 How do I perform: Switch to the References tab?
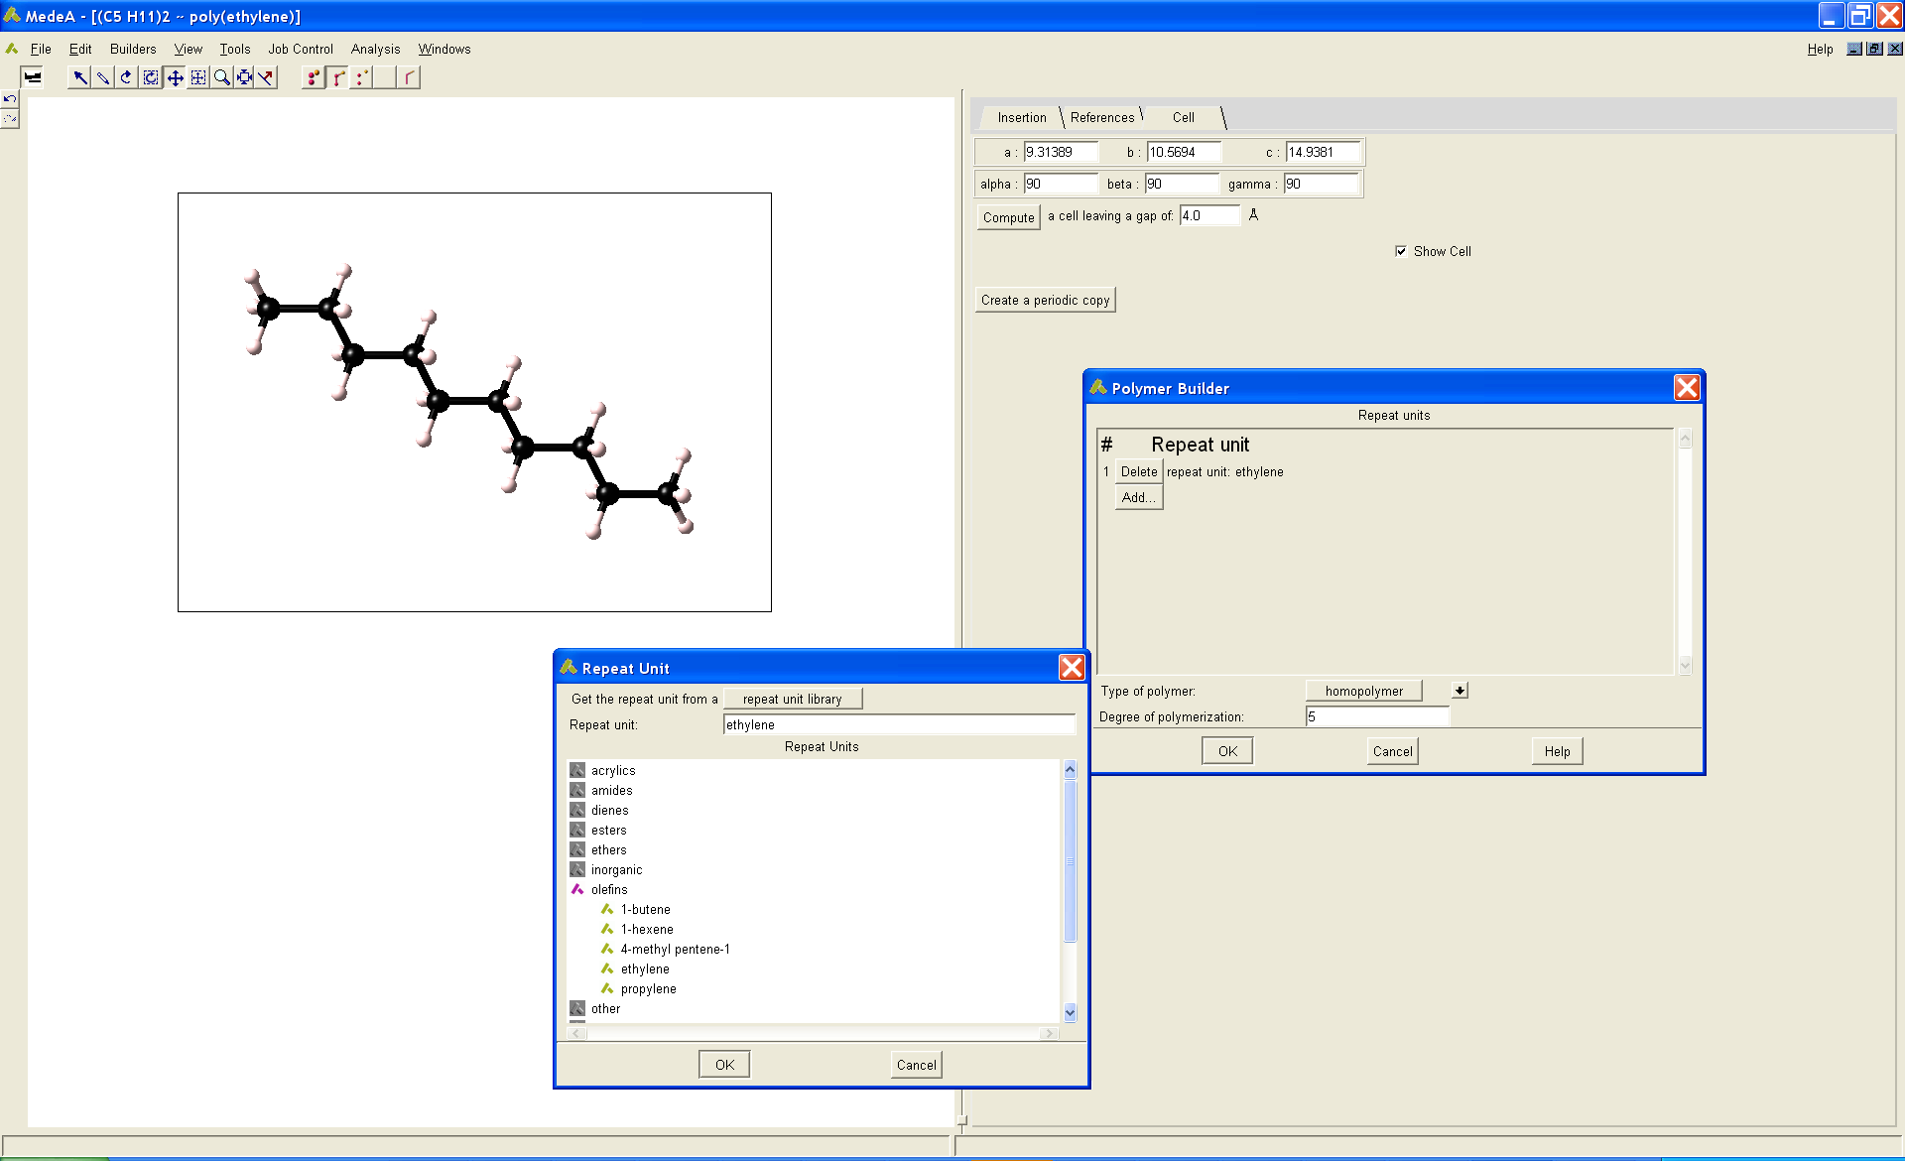(x=1101, y=117)
